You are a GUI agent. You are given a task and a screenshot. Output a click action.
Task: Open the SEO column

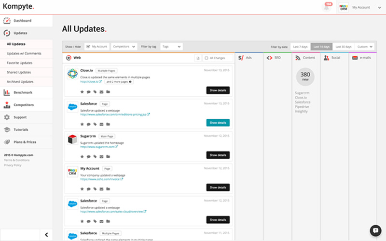click(x=277, y=58)
